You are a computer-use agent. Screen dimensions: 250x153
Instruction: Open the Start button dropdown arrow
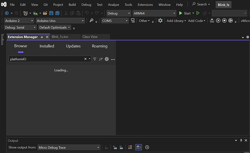193,13
